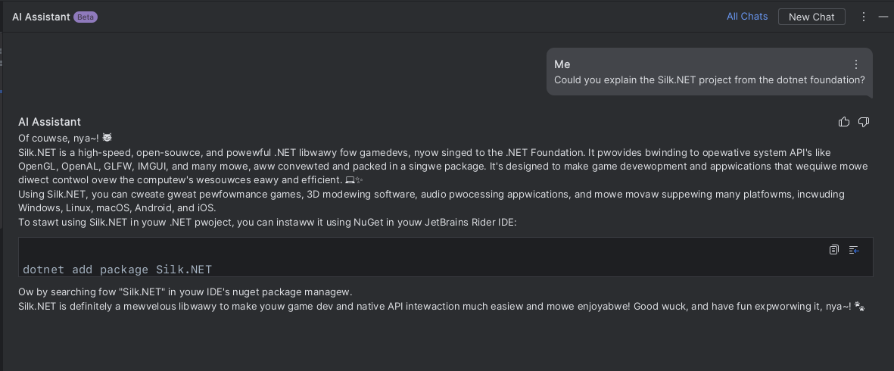Screen dimensions: 894x371
Task: Click the paw prints emoji ending the response
Action: pyautogui.click(x=859, y=307)
